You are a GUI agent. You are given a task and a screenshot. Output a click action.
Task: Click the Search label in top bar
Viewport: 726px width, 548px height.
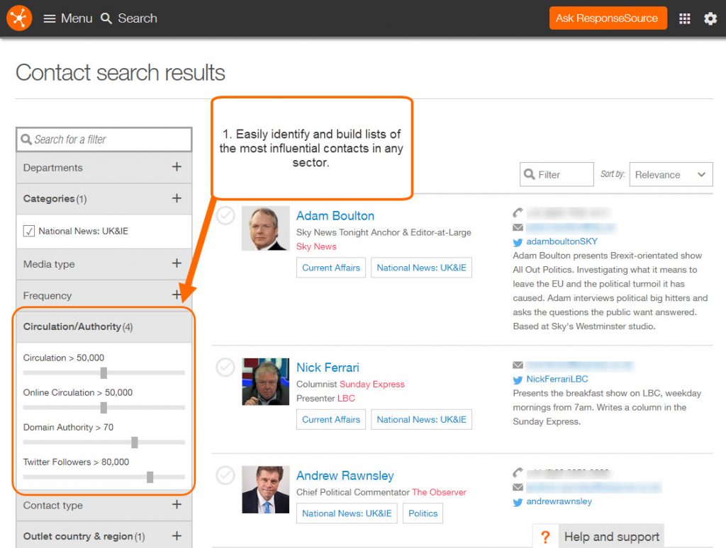tap(138, 18)
